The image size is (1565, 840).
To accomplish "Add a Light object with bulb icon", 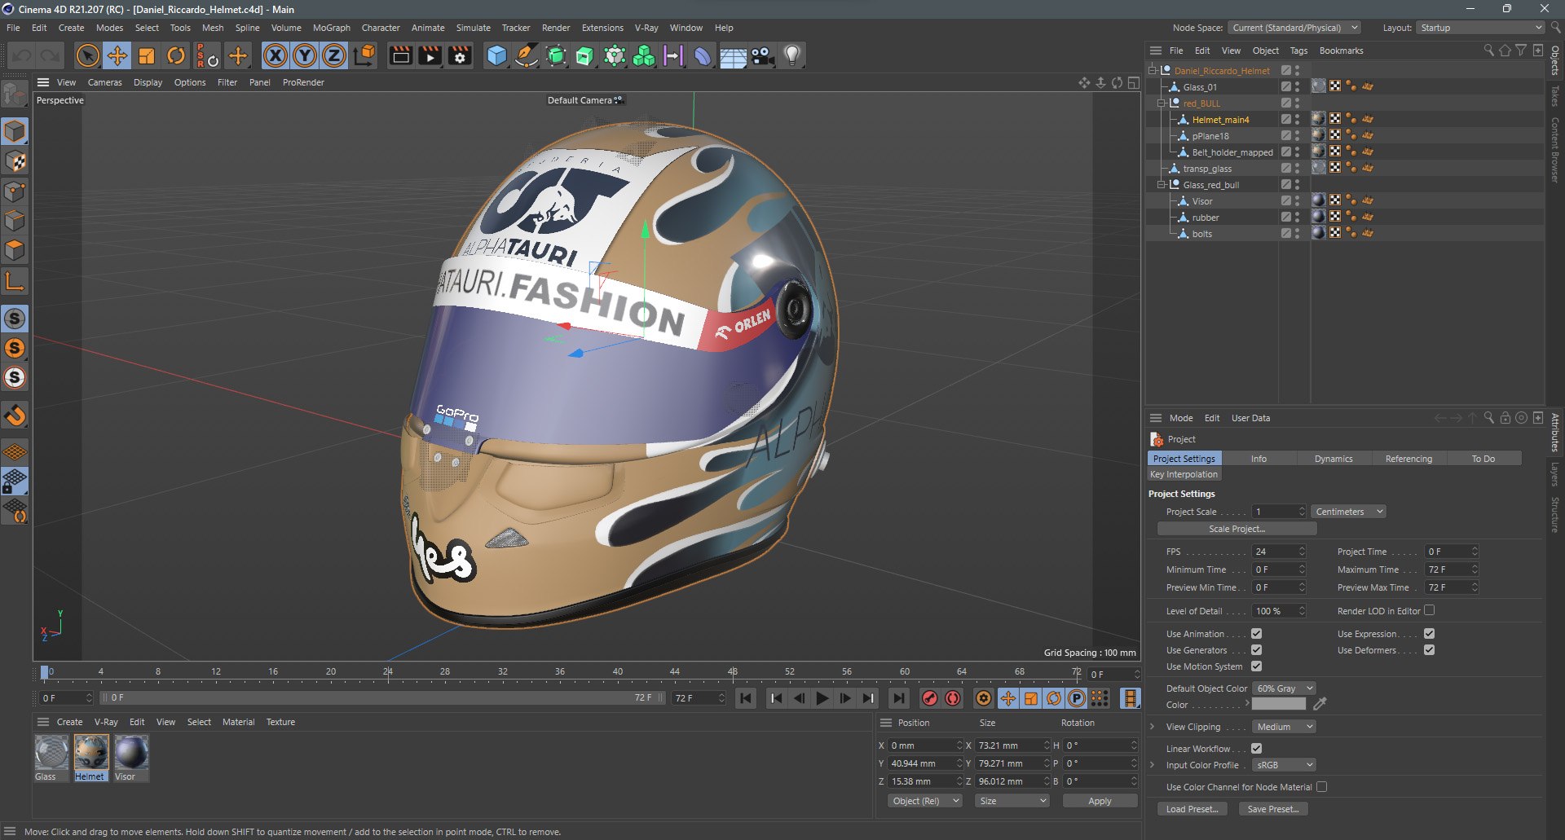I will coord(791,56).
